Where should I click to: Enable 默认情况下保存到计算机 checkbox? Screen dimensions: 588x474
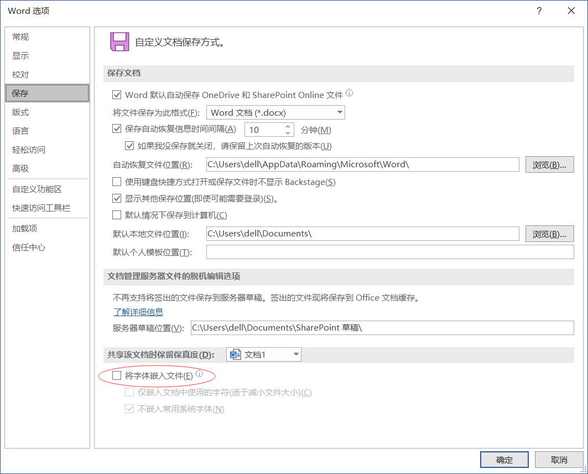(117, 215)
